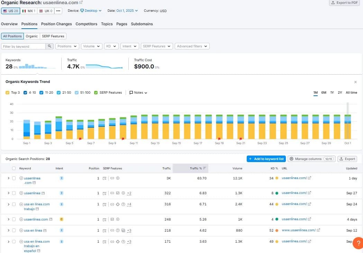The image size is (363, 253).
Task: Set chart range to All time
Action: [351, 93]
